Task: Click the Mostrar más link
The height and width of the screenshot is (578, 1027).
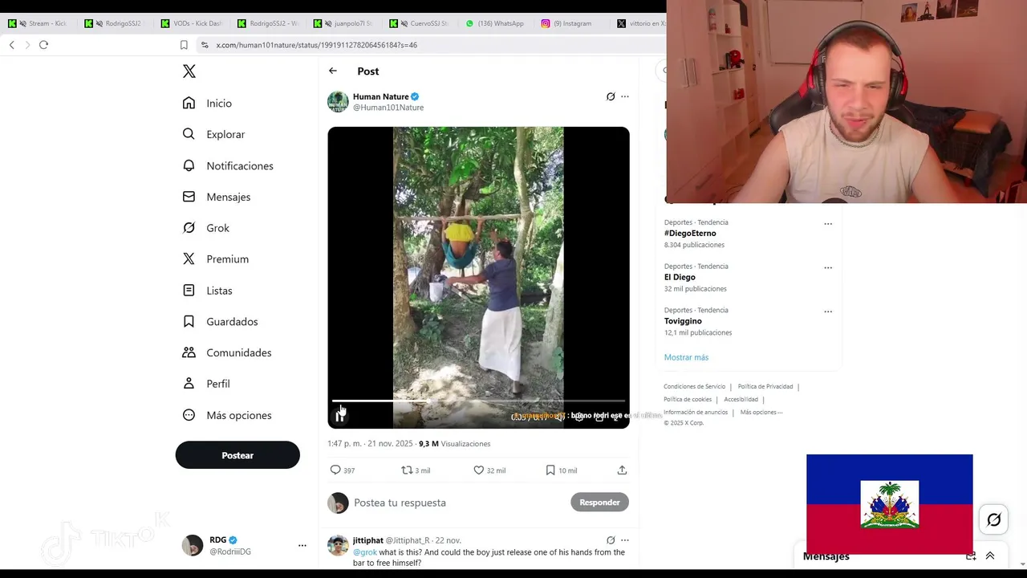Action: (x=686, y=357)
